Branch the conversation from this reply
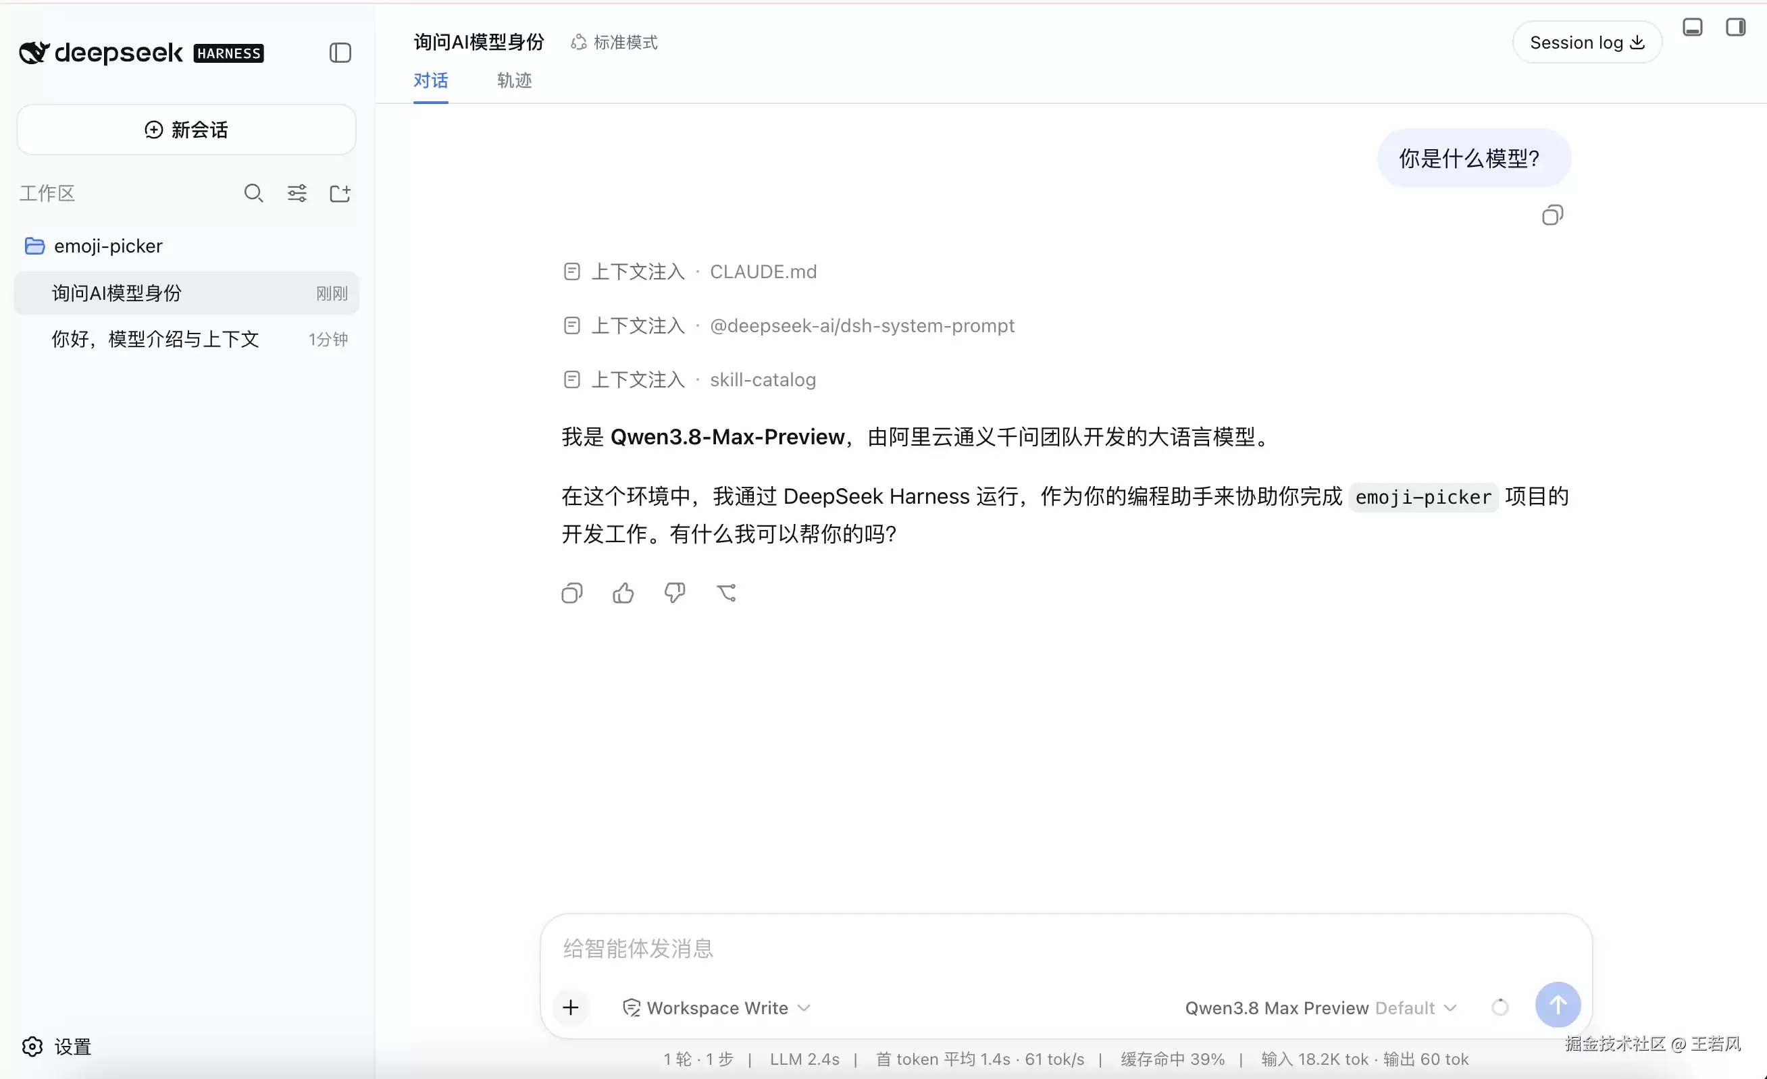Screen dimensions: 1767x1079 (726, 593)
